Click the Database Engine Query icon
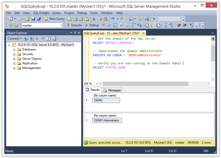 (x=69, y=19)
